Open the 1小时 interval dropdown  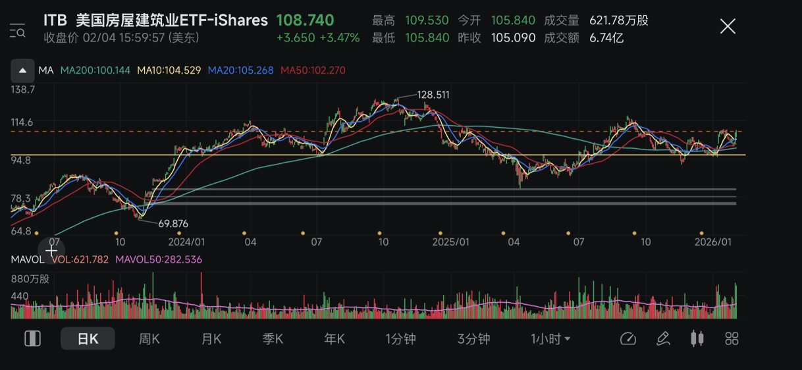click(550, 339)
